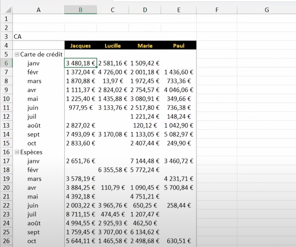Image resolution: width=296 pixels, height=247 pixels.
Task: Select cell with 977,95 €
Action: [81, 107]
